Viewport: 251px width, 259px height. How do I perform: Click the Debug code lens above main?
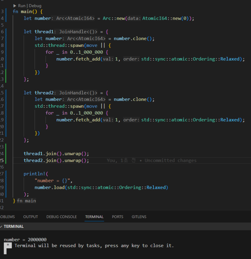tap(35, 6)
